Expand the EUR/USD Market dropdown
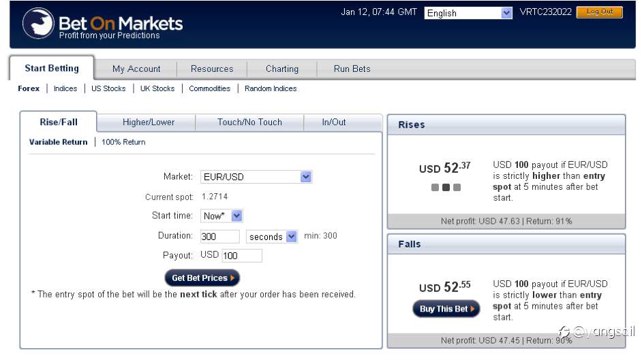642x355 pixels. (x=256, y=176)
